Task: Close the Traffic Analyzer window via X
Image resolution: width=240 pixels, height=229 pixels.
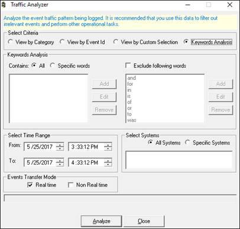Action: [x=229, y=5]
